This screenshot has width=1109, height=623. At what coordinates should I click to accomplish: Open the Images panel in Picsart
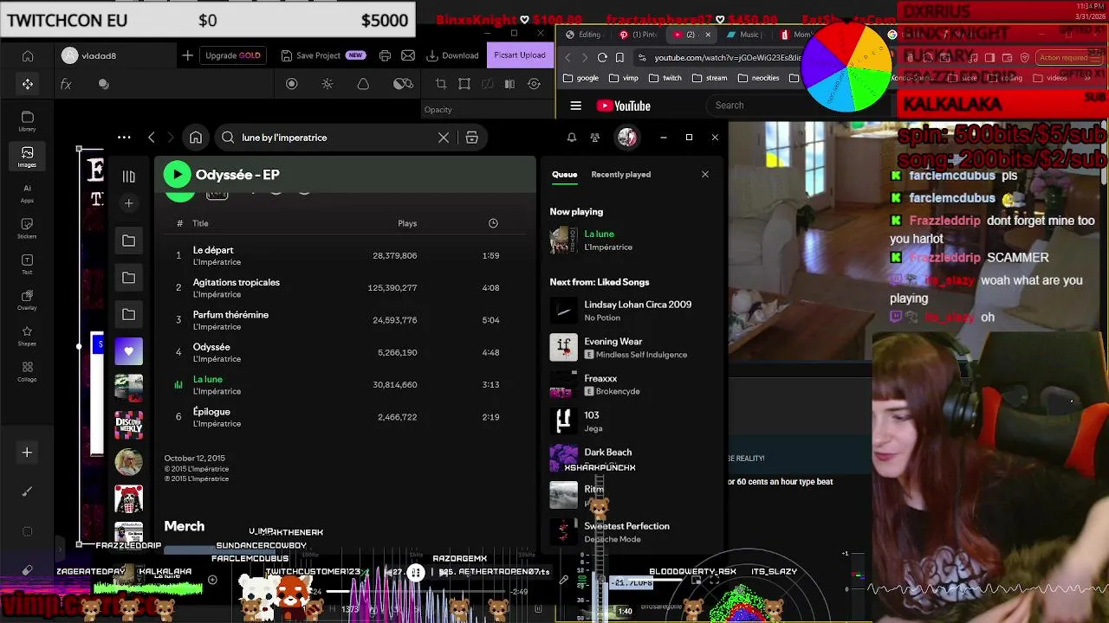tap(28, 157)
